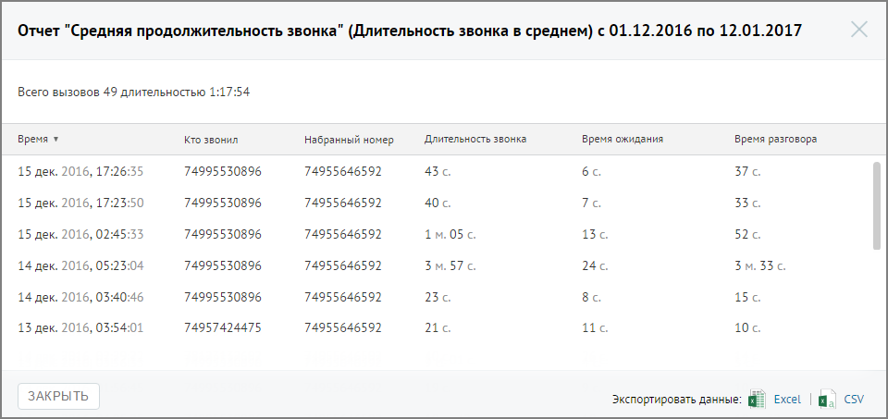Click the talk time 52 с.

(x=747, y=234)
